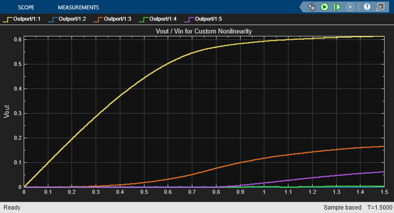Click the 0.6 y-axis tick label
Viewport: 394px width, 213px height.
[x=18, y=39]
